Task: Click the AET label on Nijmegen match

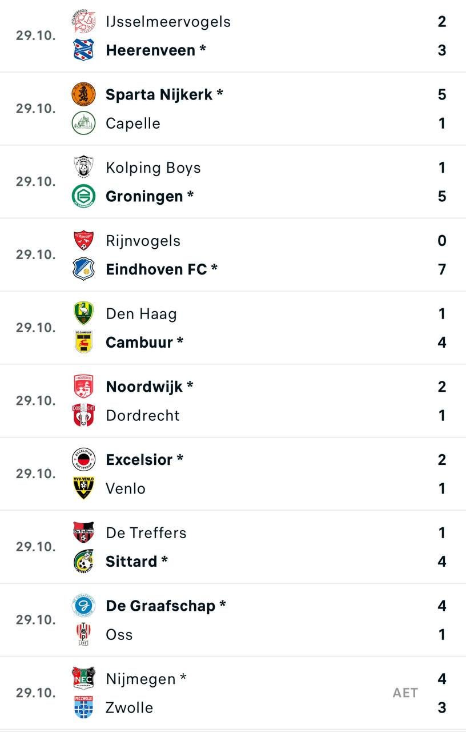Action: point(405,693)
